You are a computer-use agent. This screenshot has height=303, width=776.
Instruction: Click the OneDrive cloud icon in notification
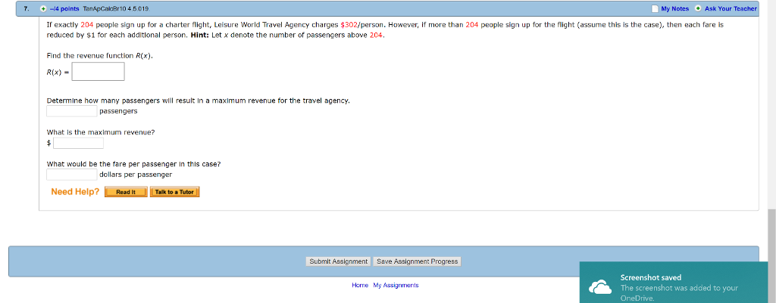[x=600, y=287]
